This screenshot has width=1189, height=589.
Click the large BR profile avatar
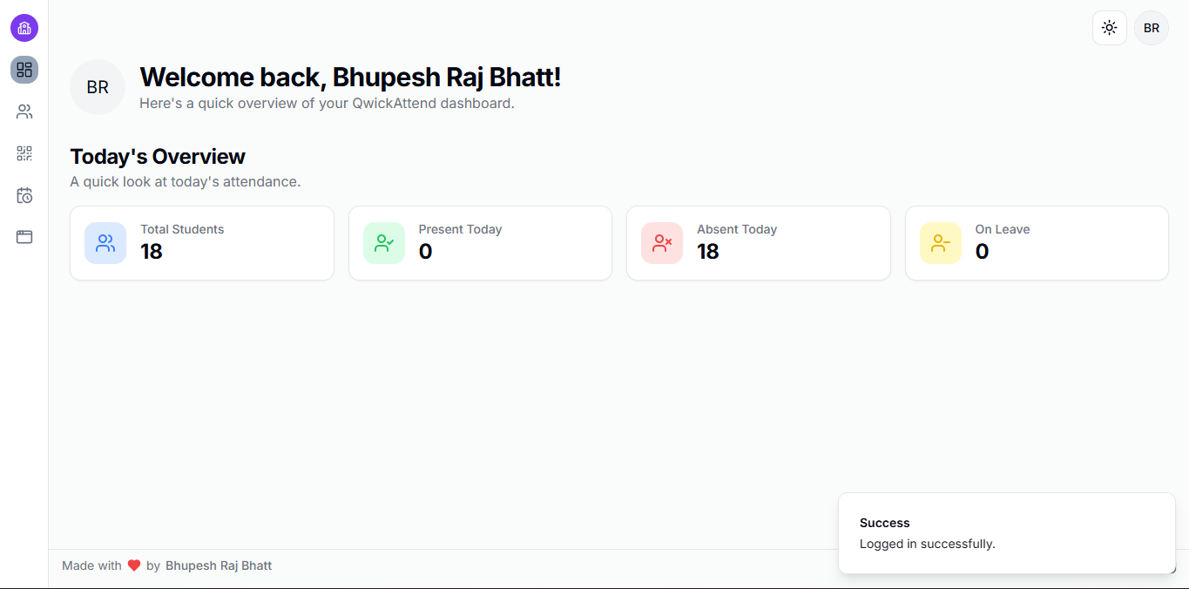point(98,87)
